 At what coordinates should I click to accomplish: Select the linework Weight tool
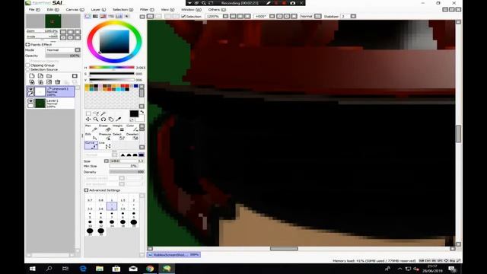coord(119,128)
